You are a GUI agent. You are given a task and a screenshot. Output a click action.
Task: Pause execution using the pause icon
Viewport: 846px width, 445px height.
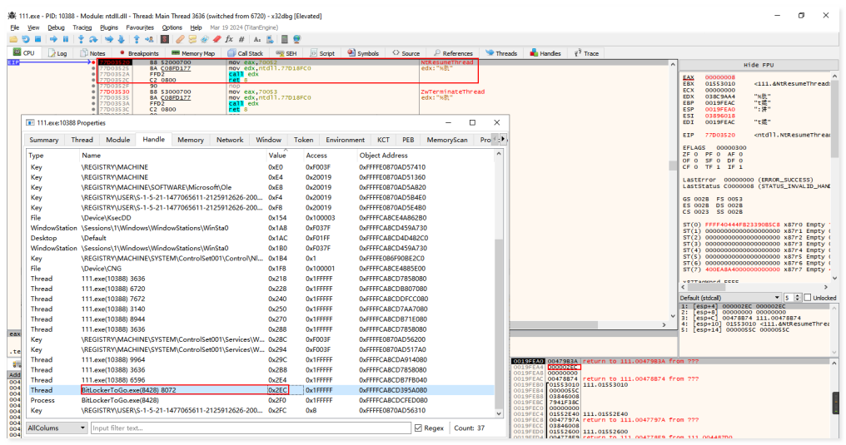click(x=66, y=39)
